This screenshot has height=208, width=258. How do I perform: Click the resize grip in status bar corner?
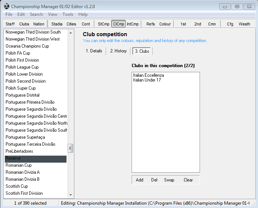(x=254, y=204)
